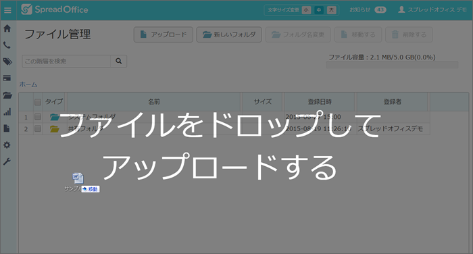Click the ファイル容量 usage text
Screen dimensions: 473x254
pos(382,57)
